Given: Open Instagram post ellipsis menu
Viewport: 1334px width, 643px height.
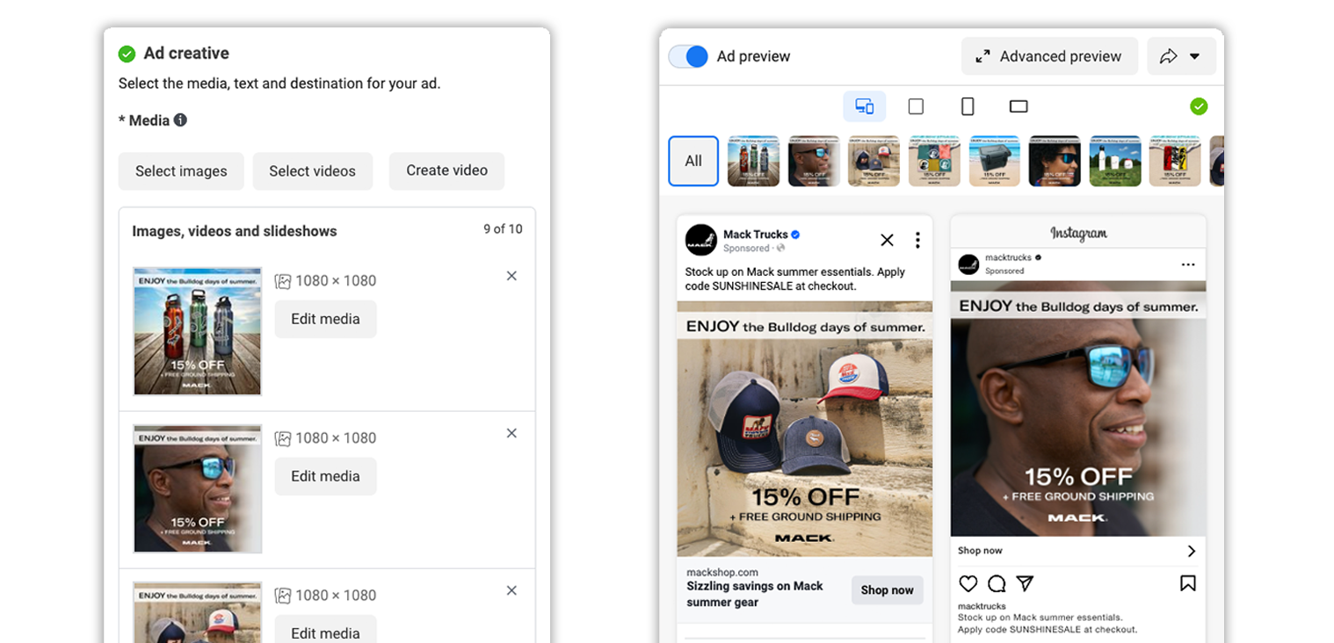Looking at the screenshot, I should tap(1188, 264).
